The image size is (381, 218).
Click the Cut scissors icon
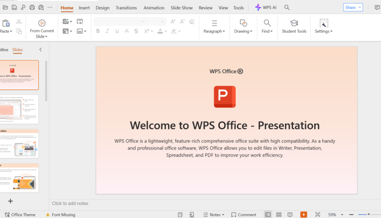click(x=19, y=22)
